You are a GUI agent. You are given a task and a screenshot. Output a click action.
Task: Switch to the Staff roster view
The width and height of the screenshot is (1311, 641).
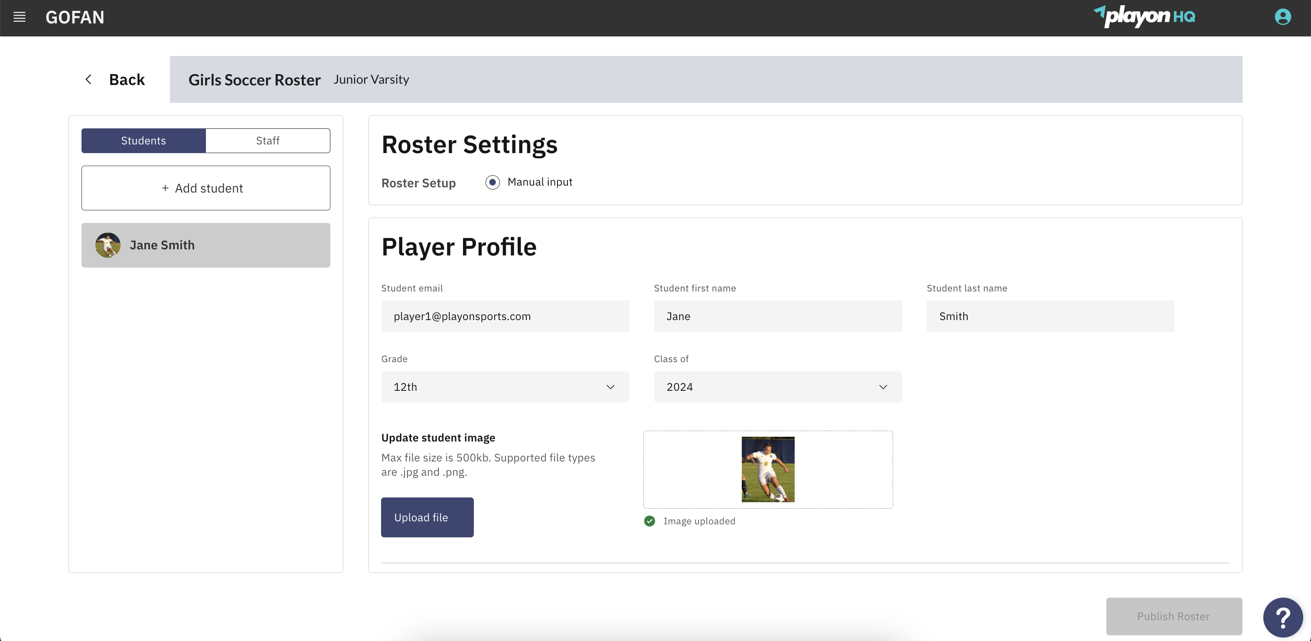[267, 141]
